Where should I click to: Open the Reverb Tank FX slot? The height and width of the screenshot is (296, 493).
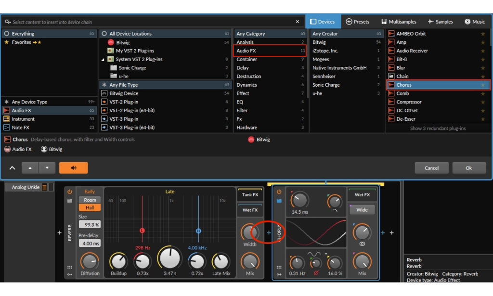[250, 194]
